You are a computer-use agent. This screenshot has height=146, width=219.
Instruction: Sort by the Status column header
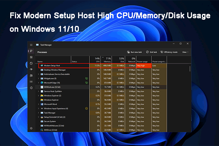(80, 59)
